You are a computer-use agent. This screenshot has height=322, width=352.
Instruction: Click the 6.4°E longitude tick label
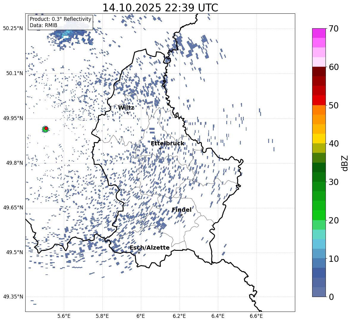pos(218,316)
